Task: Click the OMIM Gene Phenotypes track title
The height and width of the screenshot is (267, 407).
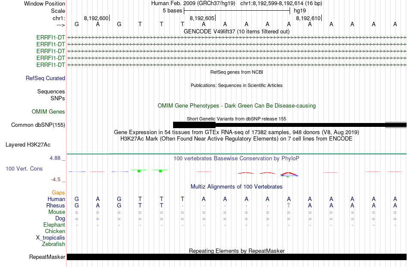Action: pyautogui.click(x=236, y=106)
